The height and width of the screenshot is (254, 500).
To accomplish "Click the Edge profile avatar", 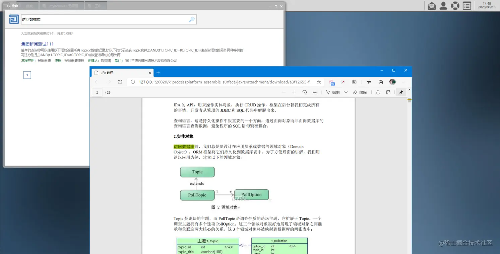I will click(392, 82).
